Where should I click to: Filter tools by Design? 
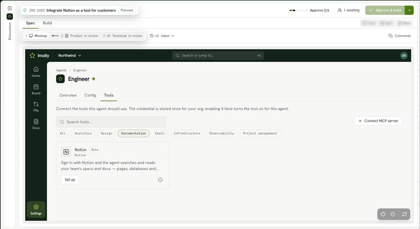106,134
